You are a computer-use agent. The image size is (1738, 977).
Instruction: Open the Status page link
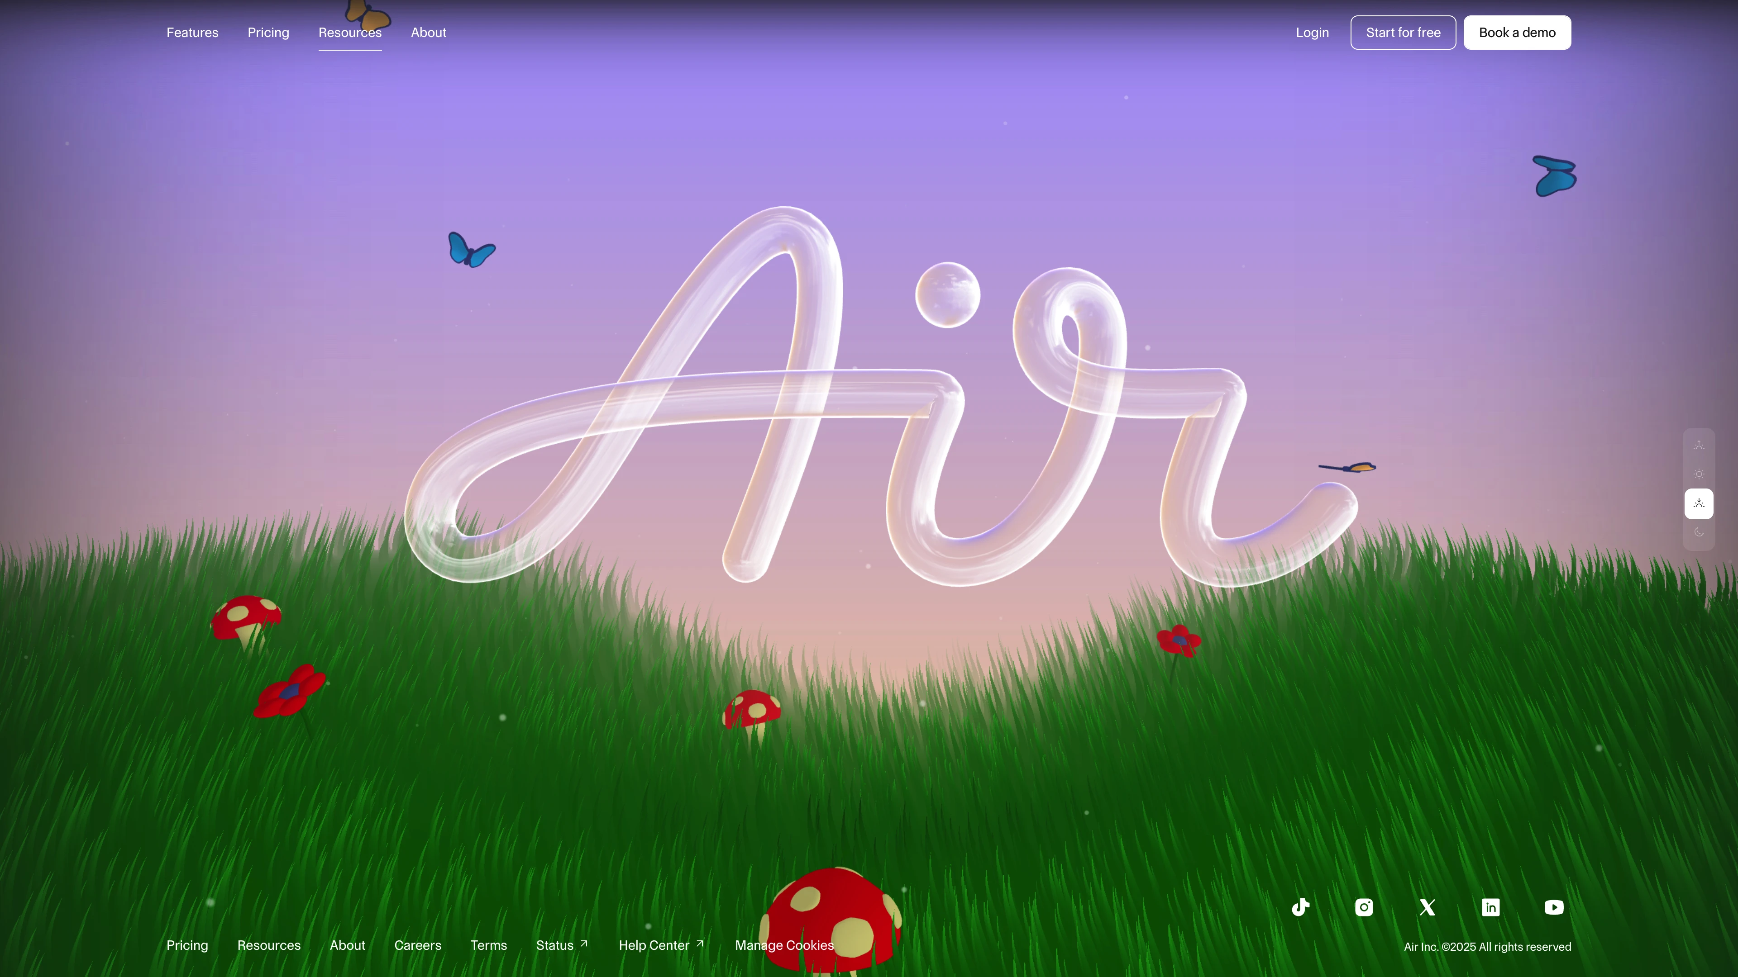[562, 945]
